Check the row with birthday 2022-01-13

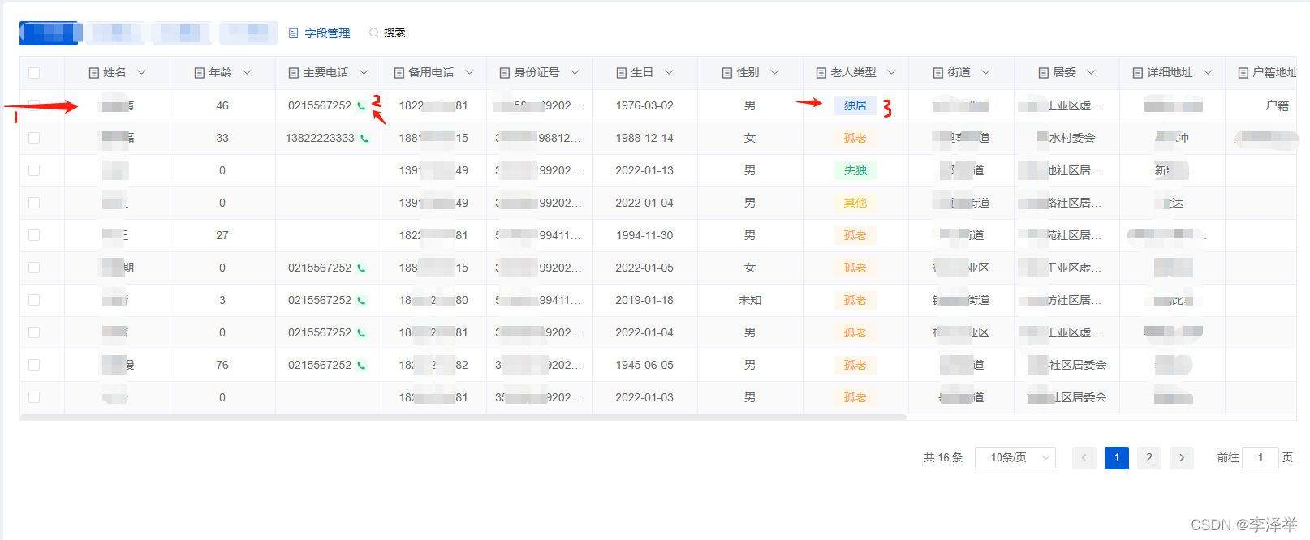34,170
